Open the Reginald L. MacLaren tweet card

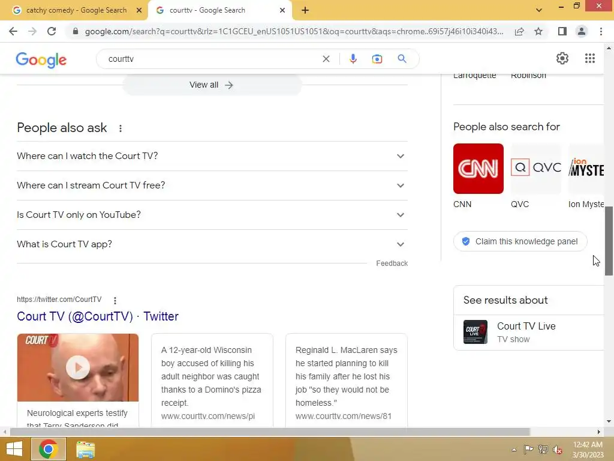(x=346, y=380)
